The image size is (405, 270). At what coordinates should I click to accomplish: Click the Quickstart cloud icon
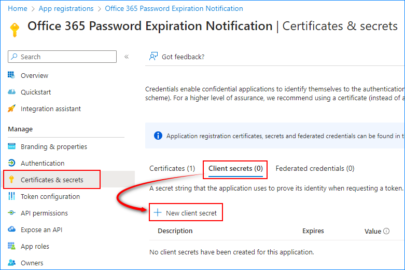click(11, 92)
